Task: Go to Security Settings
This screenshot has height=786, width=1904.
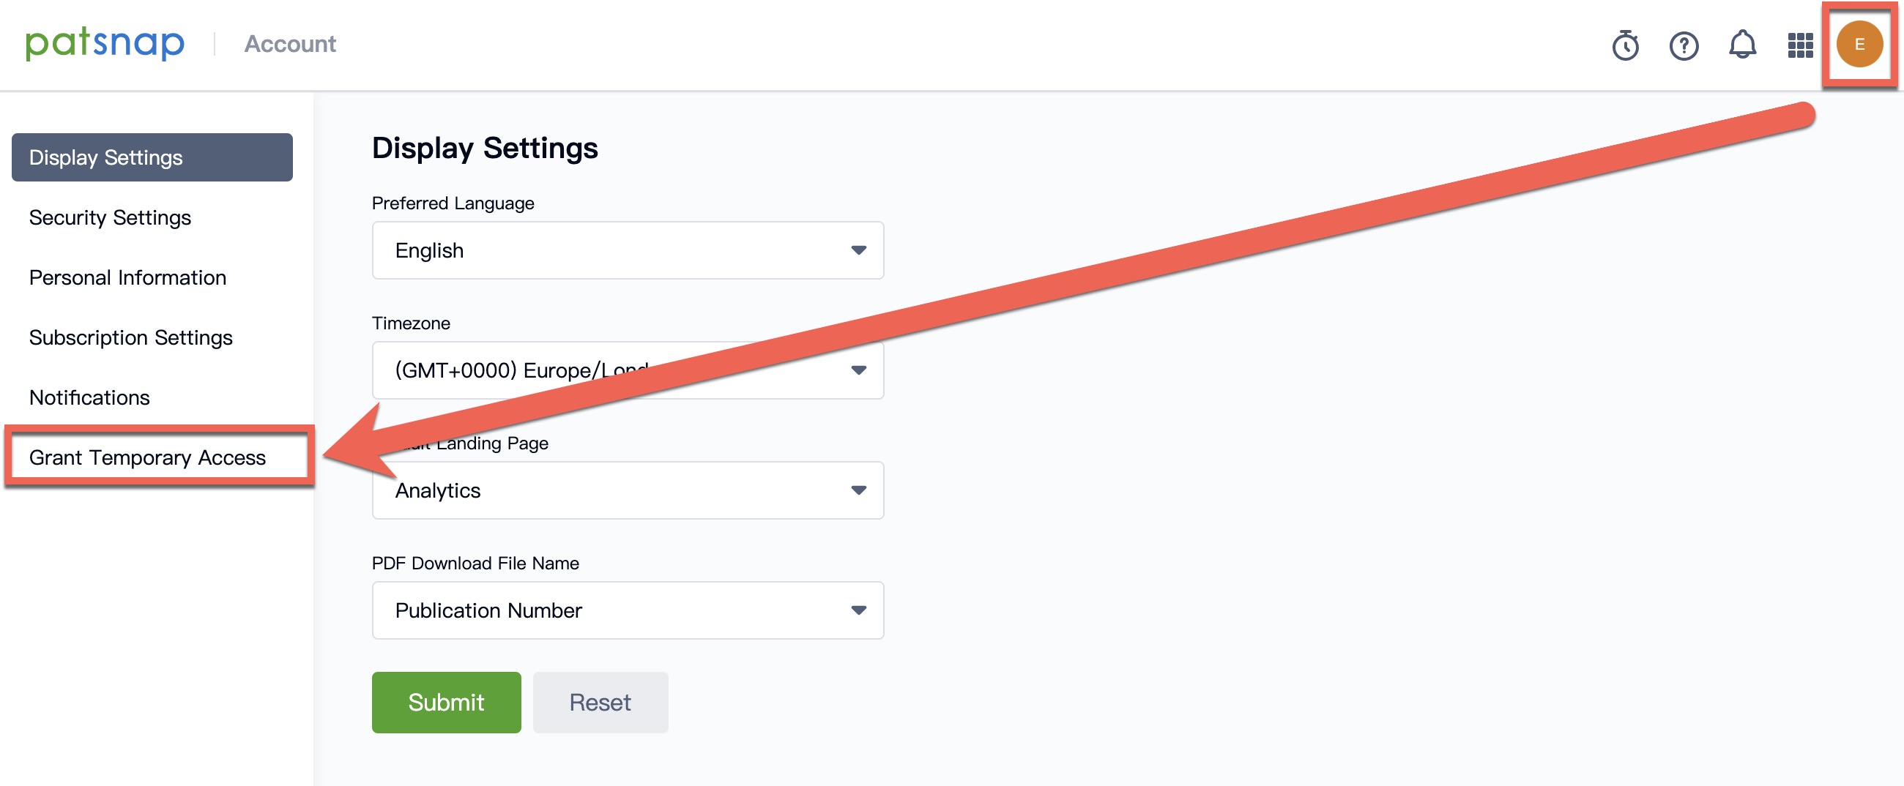Action: point(110,217)
